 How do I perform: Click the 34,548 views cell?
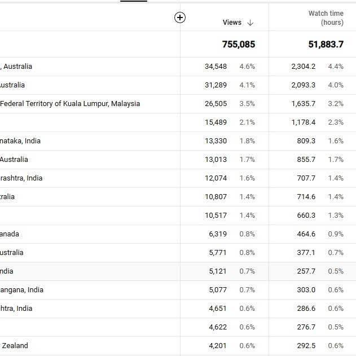pos(216,67)
